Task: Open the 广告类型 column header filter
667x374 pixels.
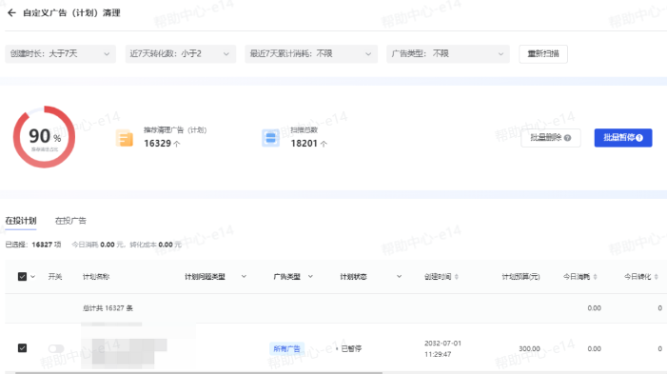Action: [310, 277]
